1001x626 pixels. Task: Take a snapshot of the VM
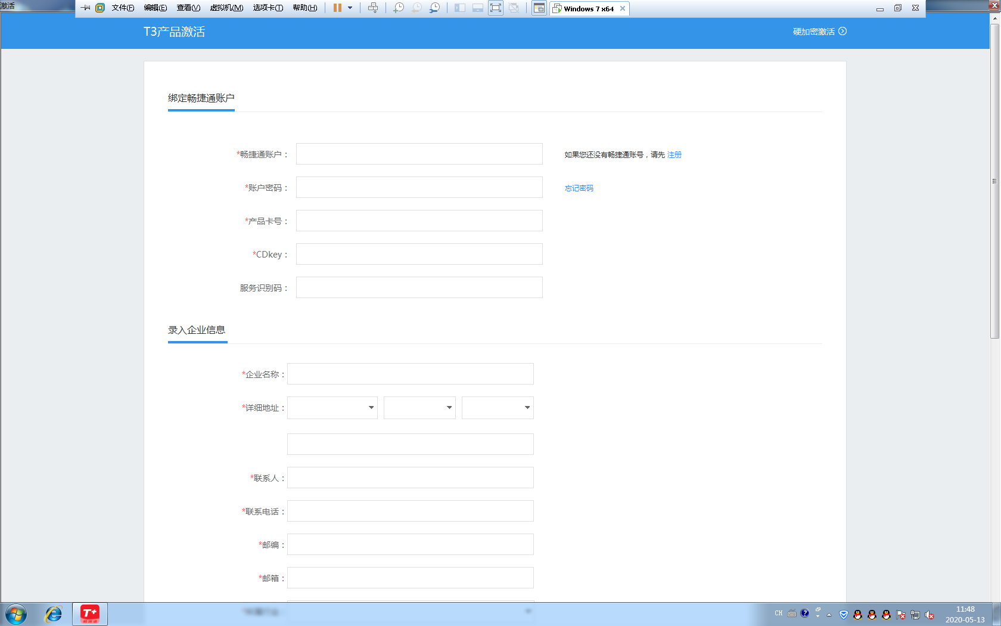click(399, 8)
